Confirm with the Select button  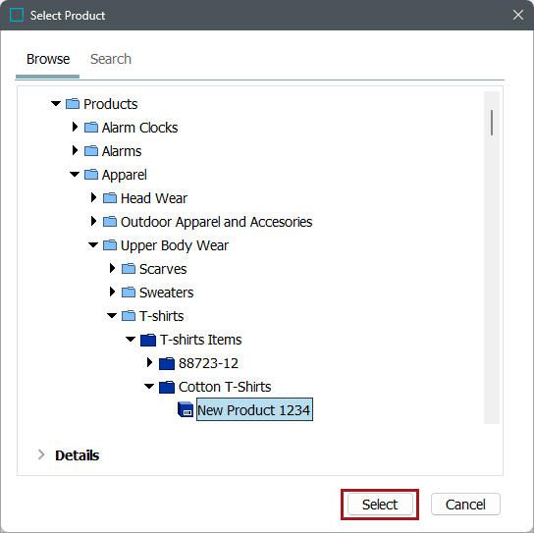click(380, 505)
